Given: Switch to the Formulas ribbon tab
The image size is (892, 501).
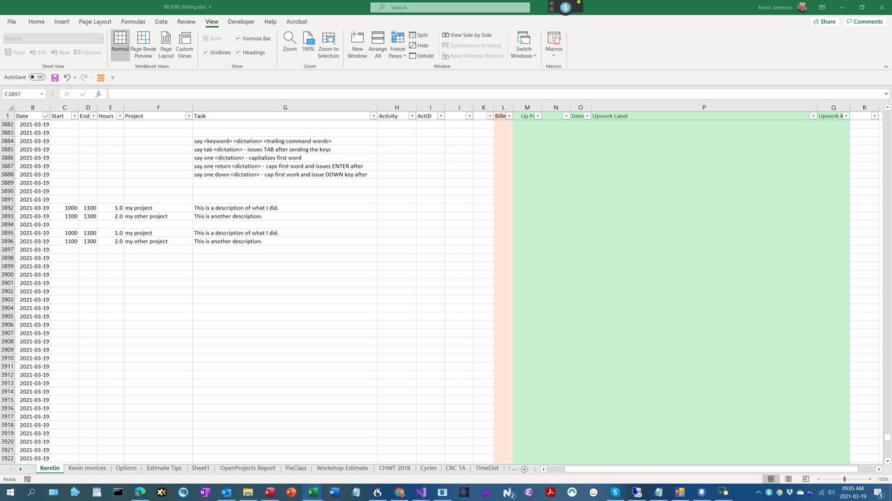Looking at the screenshot, I should pos(133,22).
